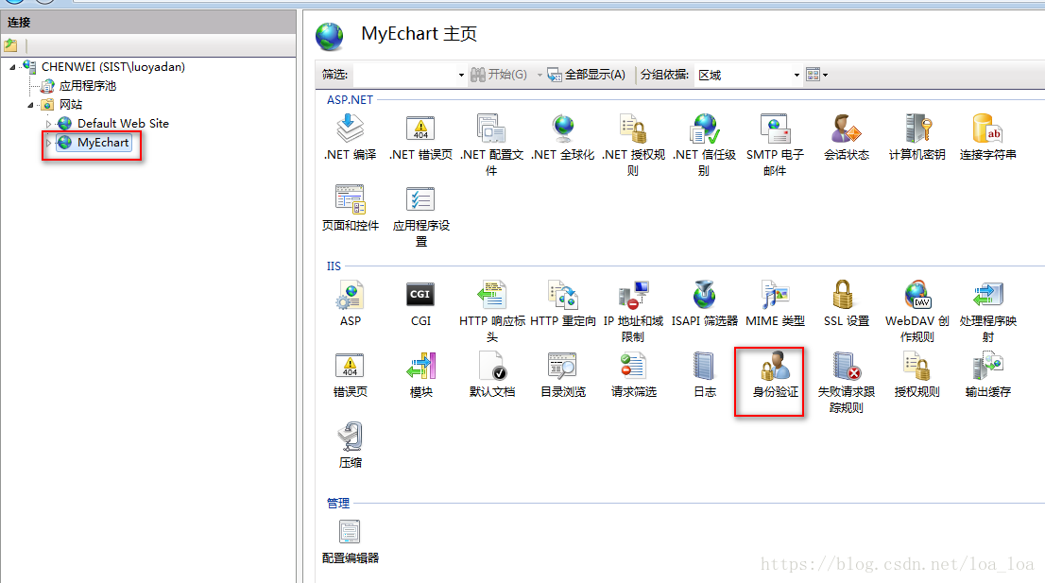Screen dimensions: 1045x583
Task: Open .NET 错误页 settings
Action: click(420, 138)
